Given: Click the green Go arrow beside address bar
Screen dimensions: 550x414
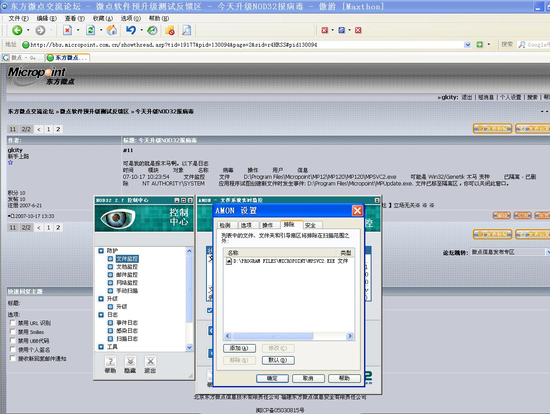Looking at the screenshot, I should [480, 44].
